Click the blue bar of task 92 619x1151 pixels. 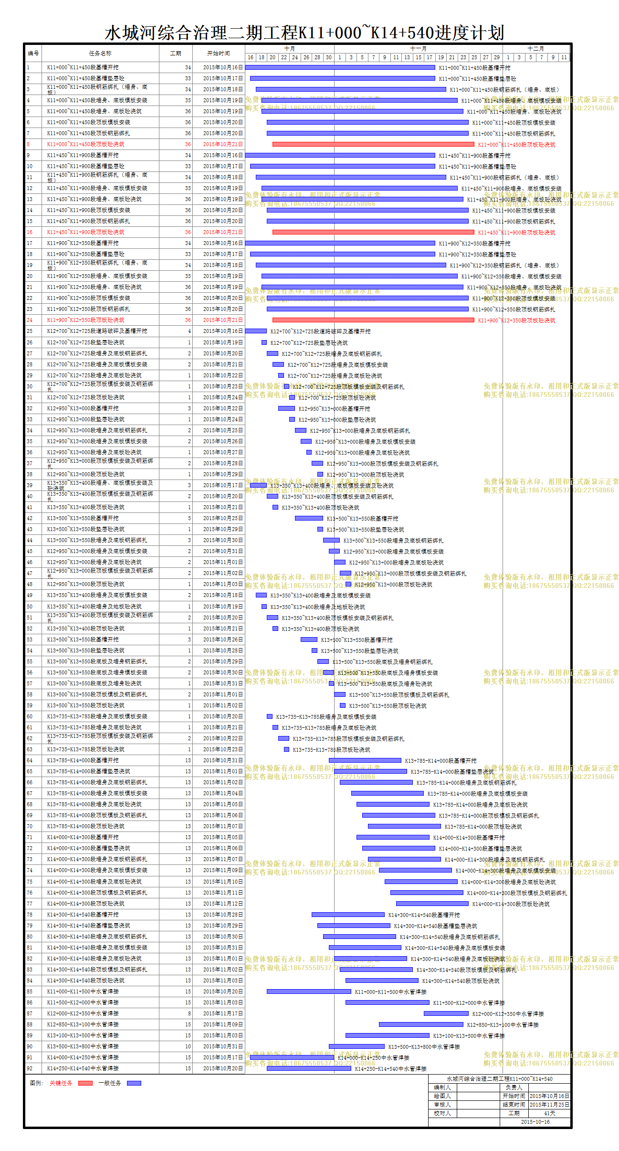[309, 1068]
